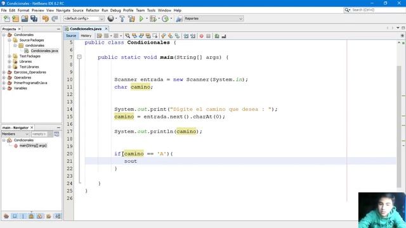Open the Debug menu
The image size is (406, 228).
115,10
